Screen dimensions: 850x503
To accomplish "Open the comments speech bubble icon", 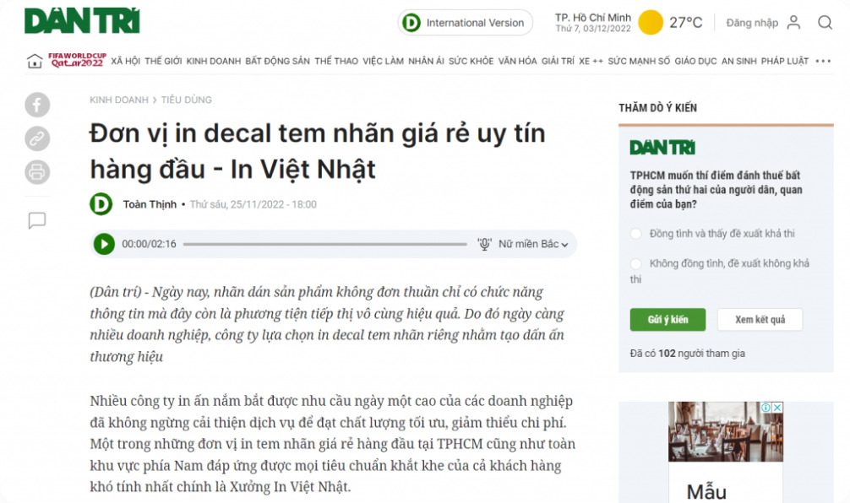I will coord(37,221).
